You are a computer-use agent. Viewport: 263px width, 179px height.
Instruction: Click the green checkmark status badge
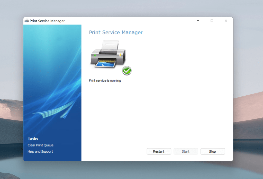pyautogui.click(x=127, y=71)
